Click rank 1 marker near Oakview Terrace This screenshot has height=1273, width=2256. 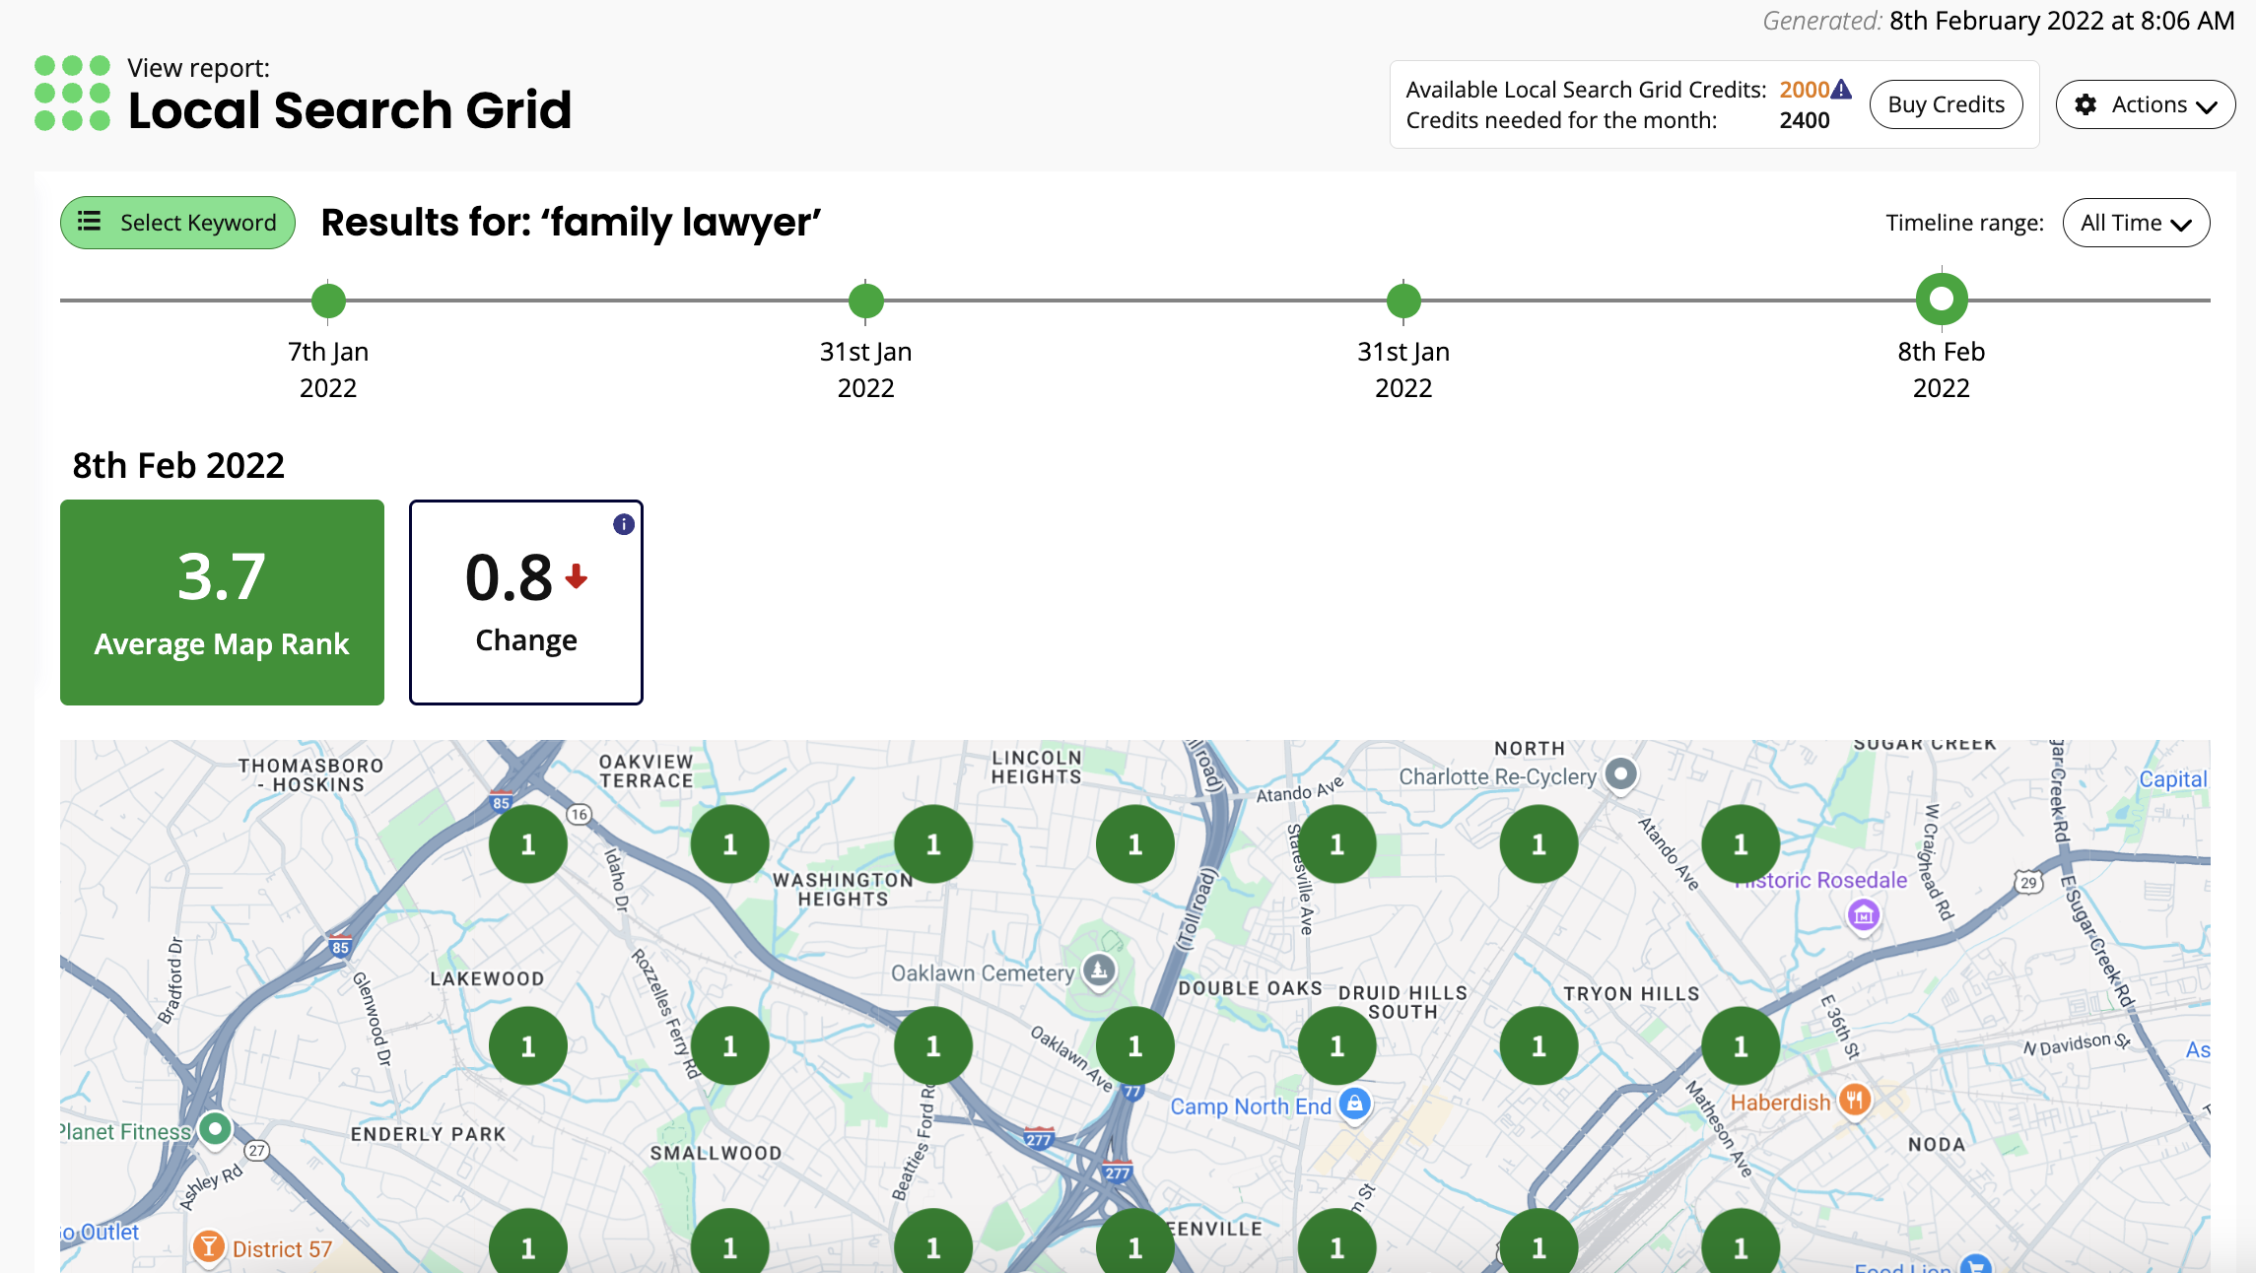(730, 844)
